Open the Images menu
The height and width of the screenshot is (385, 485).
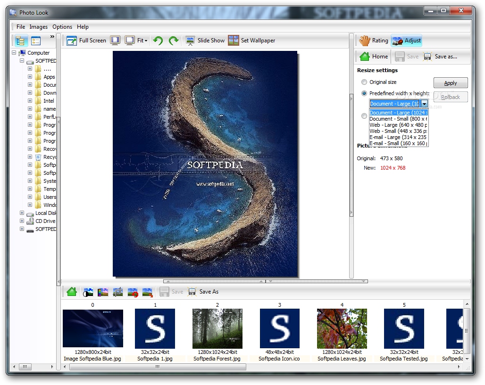[x=39, y=27]
